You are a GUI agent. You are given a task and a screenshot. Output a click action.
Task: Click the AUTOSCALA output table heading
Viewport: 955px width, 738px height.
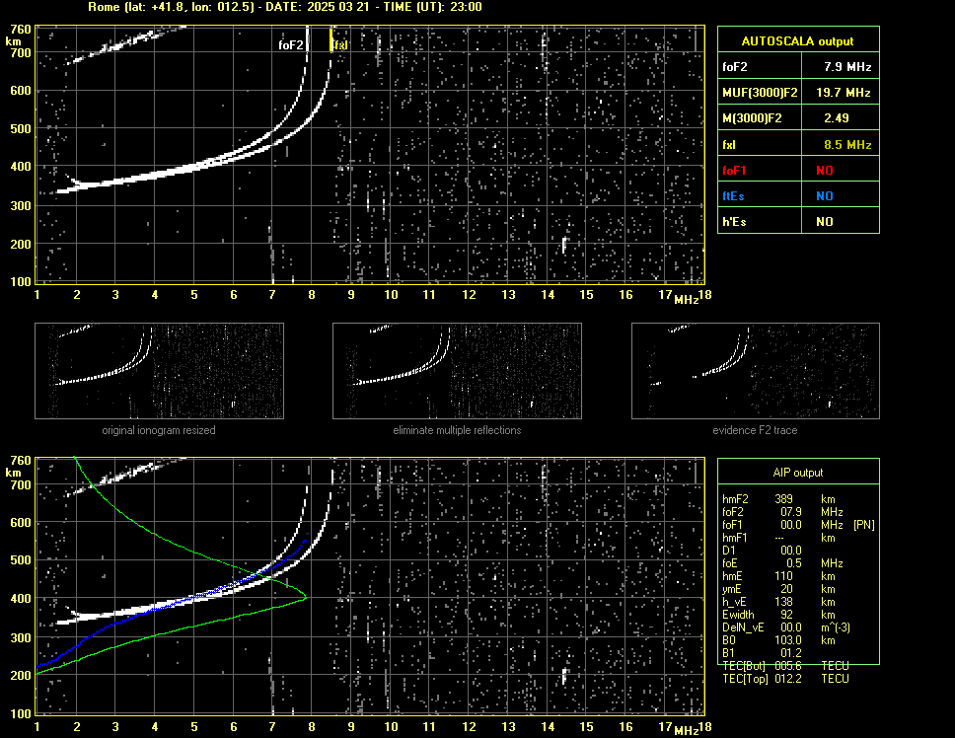797,41
